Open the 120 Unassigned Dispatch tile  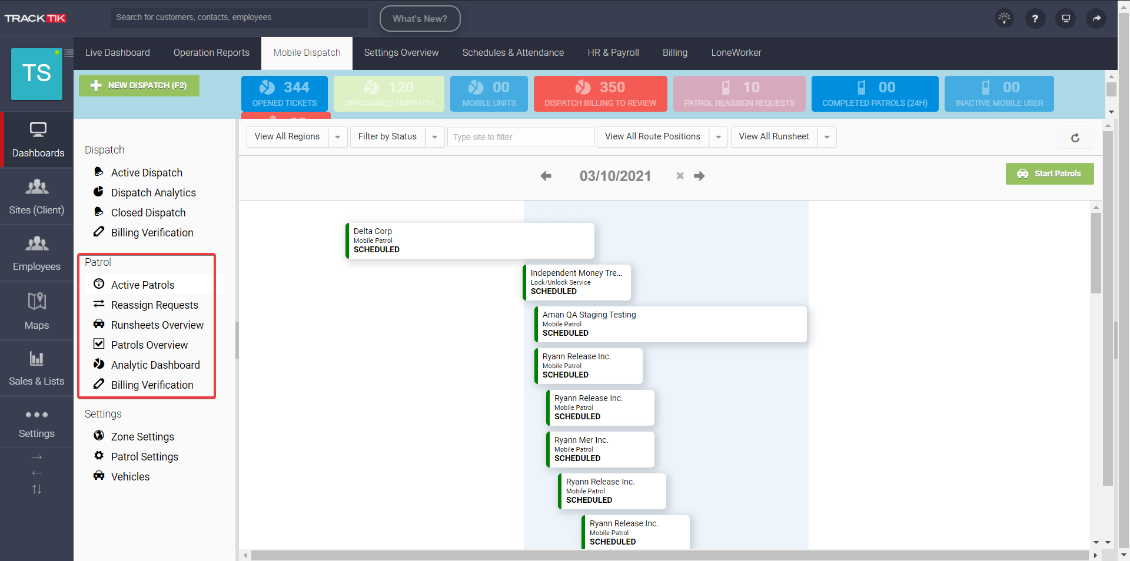389,93
